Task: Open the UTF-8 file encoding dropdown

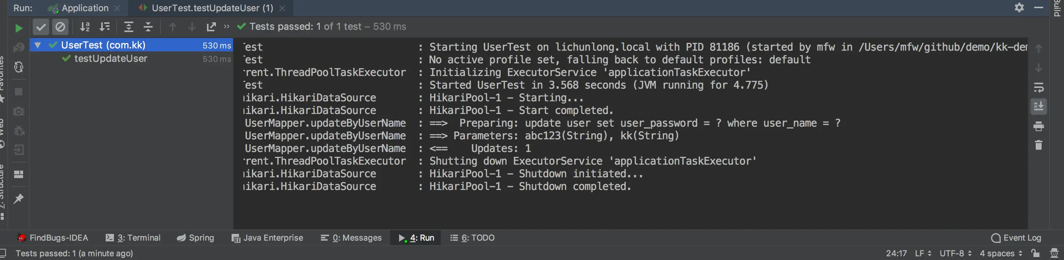Action: [x=955, y=253]
